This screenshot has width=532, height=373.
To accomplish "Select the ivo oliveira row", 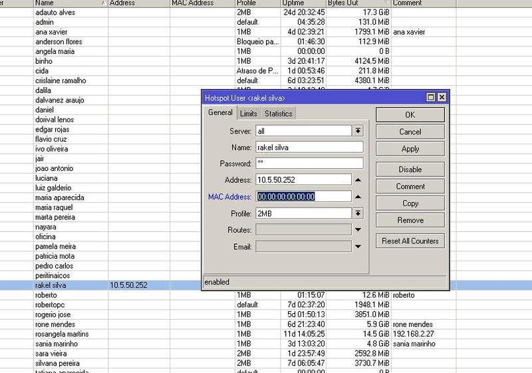I will pyautogui.click(x=100, y=149).
